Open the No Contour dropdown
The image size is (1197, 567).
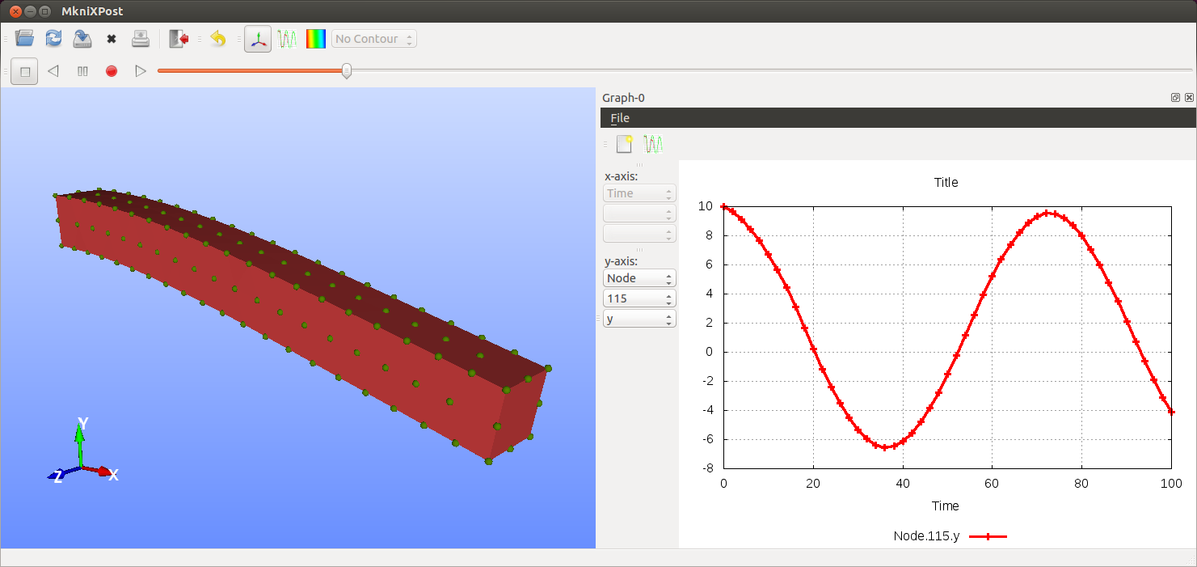pyautogui.click(x=374, y=39)
